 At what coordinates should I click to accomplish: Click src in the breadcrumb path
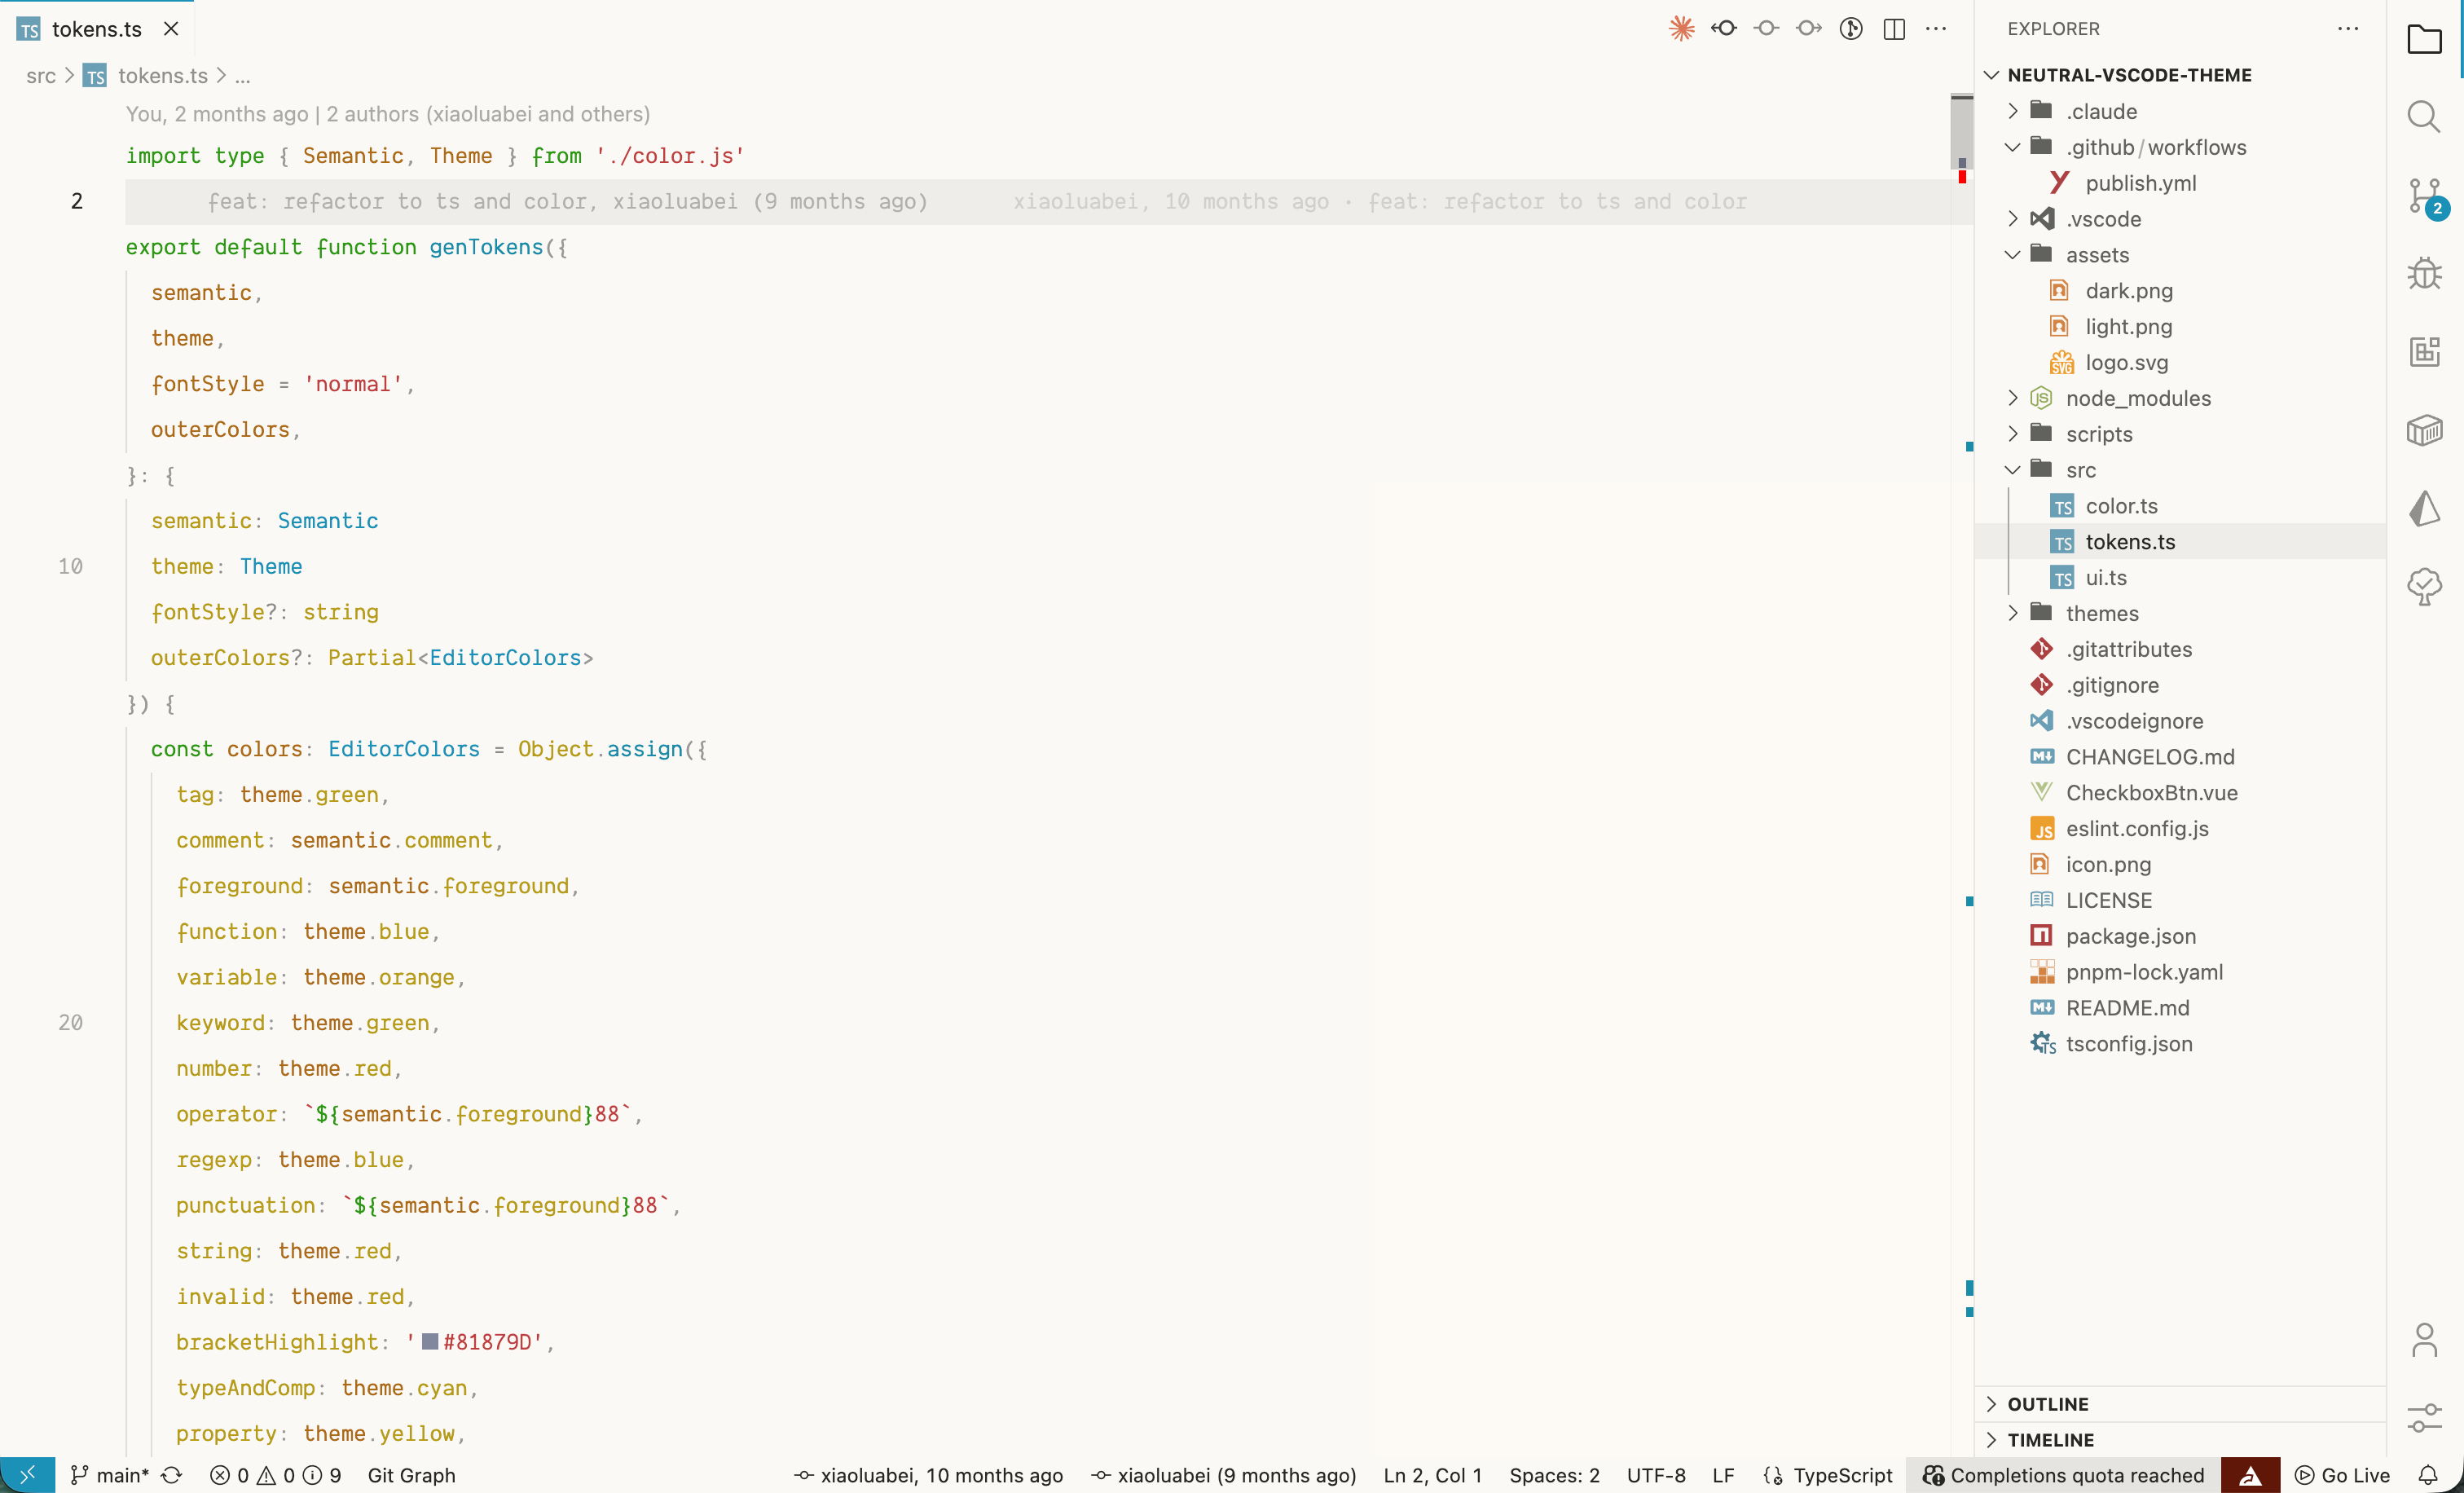click(41, 75)
